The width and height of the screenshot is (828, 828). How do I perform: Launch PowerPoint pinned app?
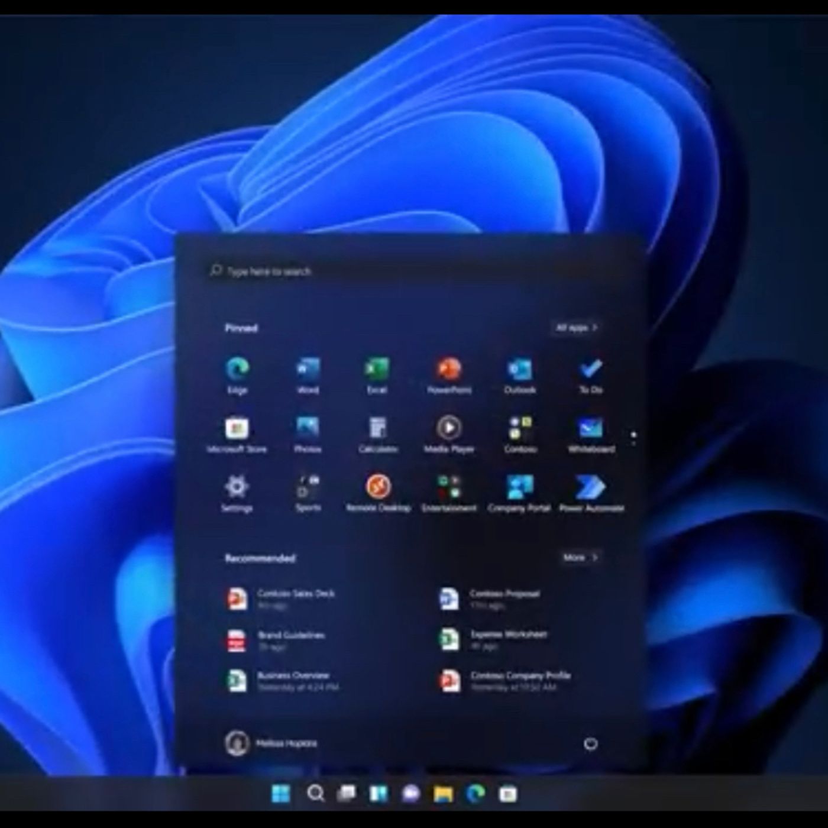point(449,375)
